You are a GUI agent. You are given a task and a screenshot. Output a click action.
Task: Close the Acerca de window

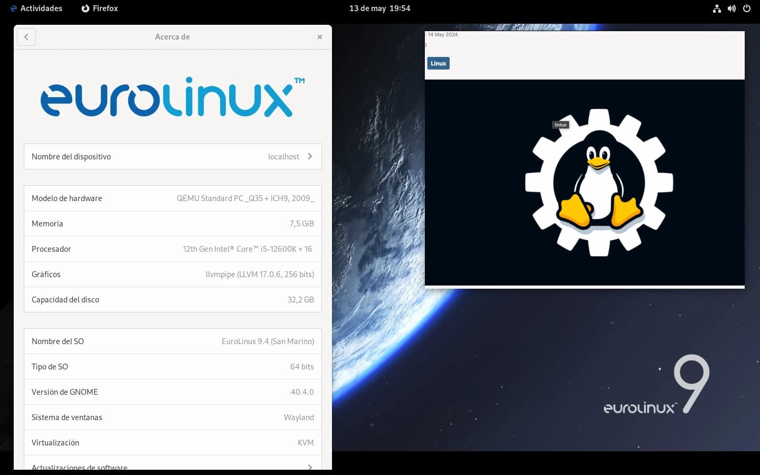[x=319, y=37]
